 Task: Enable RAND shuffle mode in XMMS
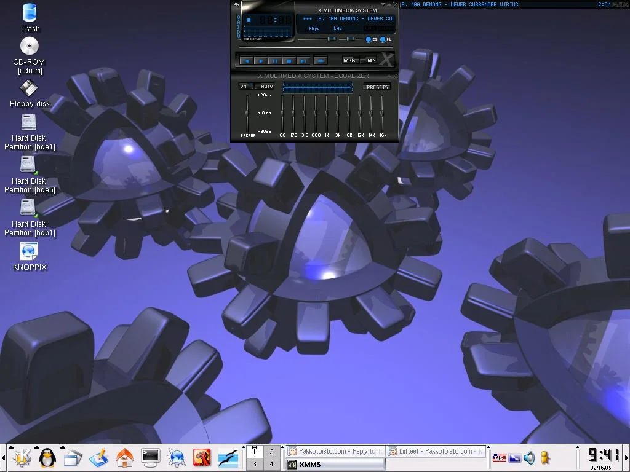coord(350,61)
